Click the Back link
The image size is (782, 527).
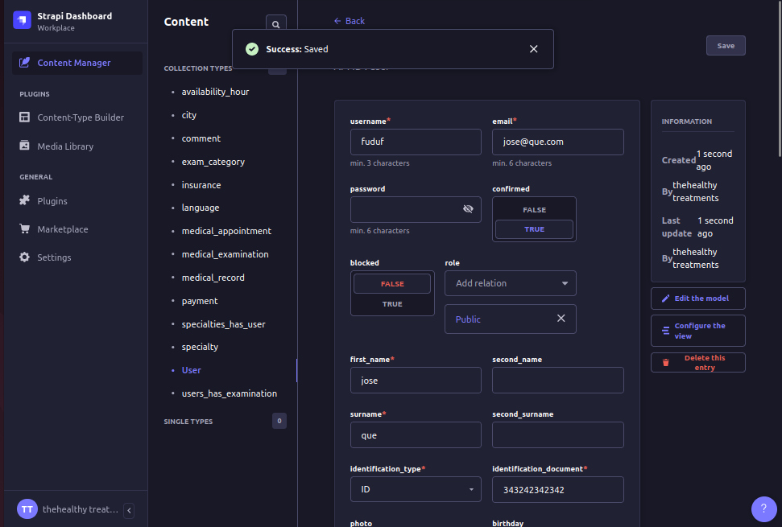pyautogui.click(x=349, y=20)
